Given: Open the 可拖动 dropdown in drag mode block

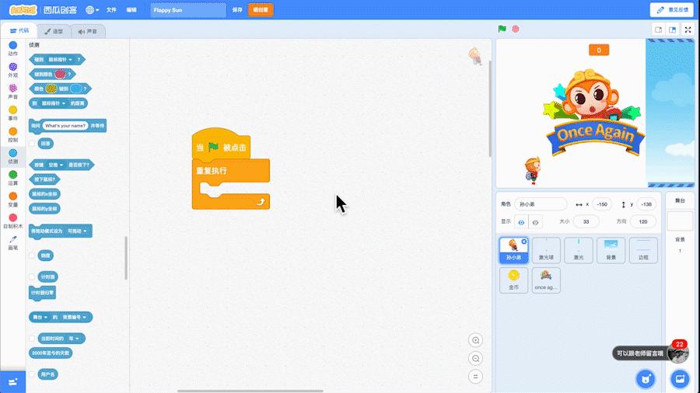Looking at the screenshot, I should pyautogui.click(x=77, y=231).
